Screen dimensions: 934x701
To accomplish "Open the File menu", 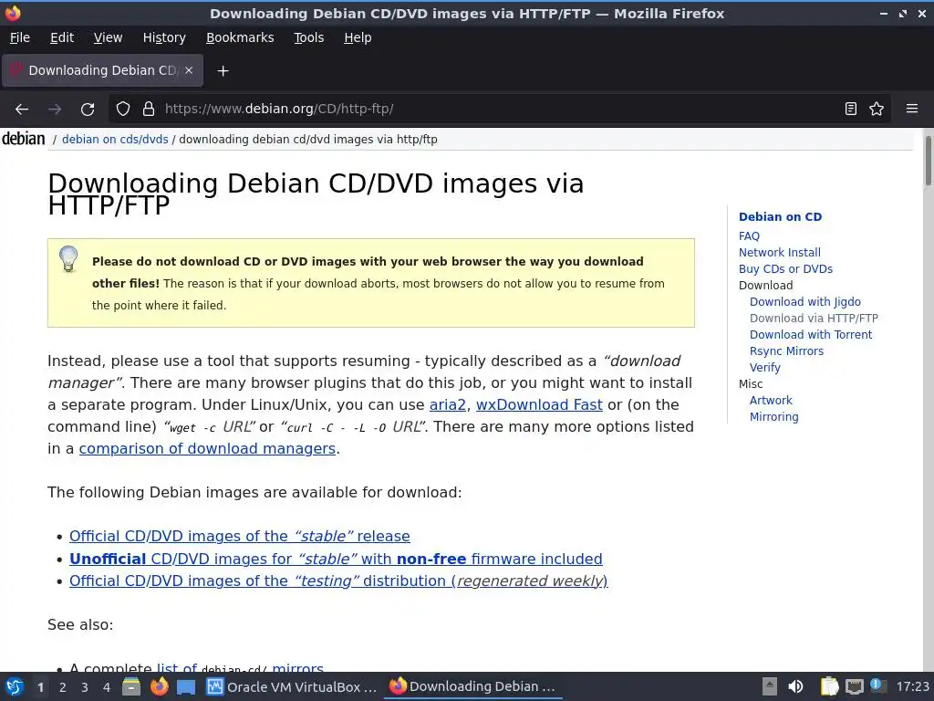I will (x=20, y=37).
